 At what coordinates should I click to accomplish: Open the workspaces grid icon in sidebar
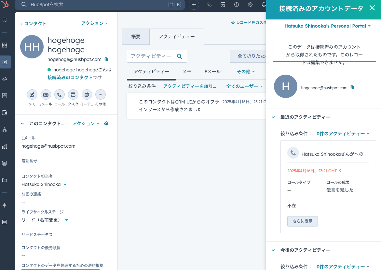(5, 45)
